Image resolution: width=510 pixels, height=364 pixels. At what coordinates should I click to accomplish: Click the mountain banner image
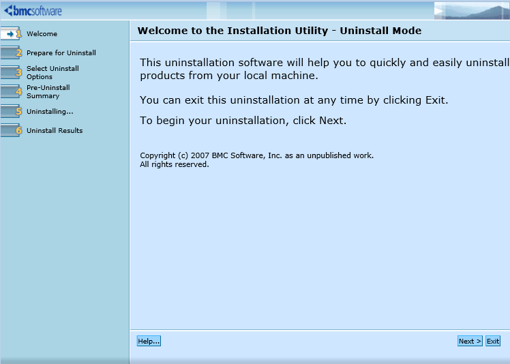[x=472, y=11]
